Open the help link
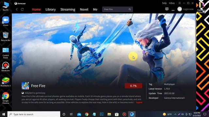The height and width of the screenshot is (117, 209). click(164, 3)
